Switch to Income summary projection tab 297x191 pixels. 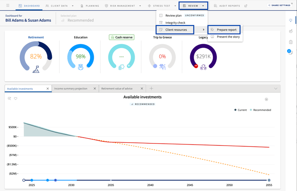71,89
